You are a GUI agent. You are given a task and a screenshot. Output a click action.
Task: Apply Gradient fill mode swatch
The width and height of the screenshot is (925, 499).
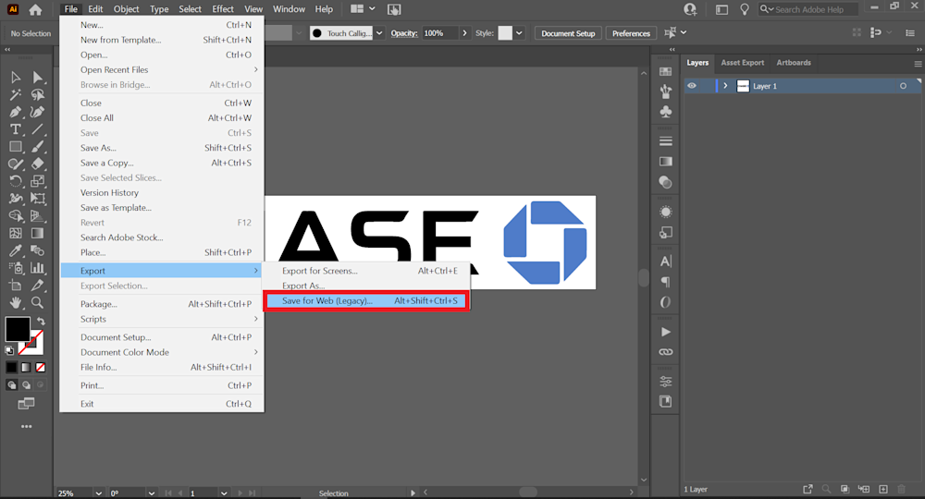pos(26,367)
